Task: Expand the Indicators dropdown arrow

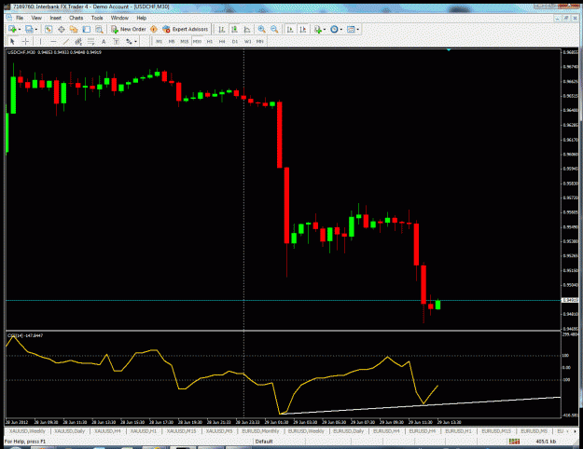Action: tap(325, 29)
